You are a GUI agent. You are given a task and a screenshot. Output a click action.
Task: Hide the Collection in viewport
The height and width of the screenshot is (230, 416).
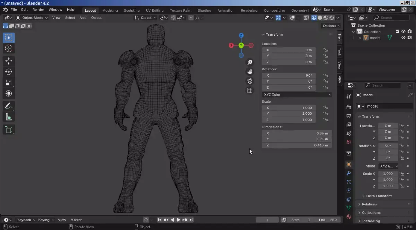pyautogui.click(x=403, y=32)
